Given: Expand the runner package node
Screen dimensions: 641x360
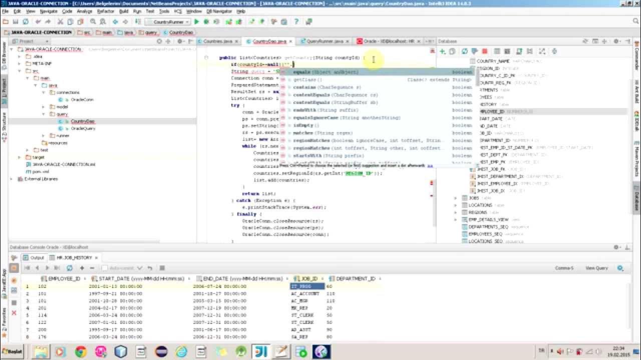Looking at the screenshot, I should pos(44,135).
